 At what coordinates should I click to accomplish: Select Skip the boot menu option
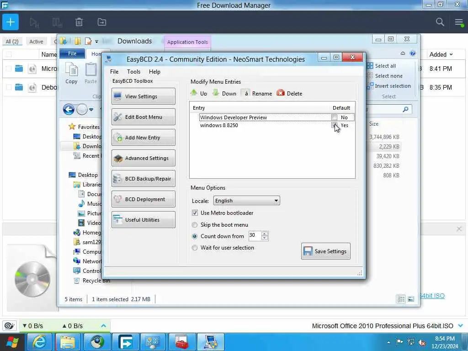(x=195, y=225)
